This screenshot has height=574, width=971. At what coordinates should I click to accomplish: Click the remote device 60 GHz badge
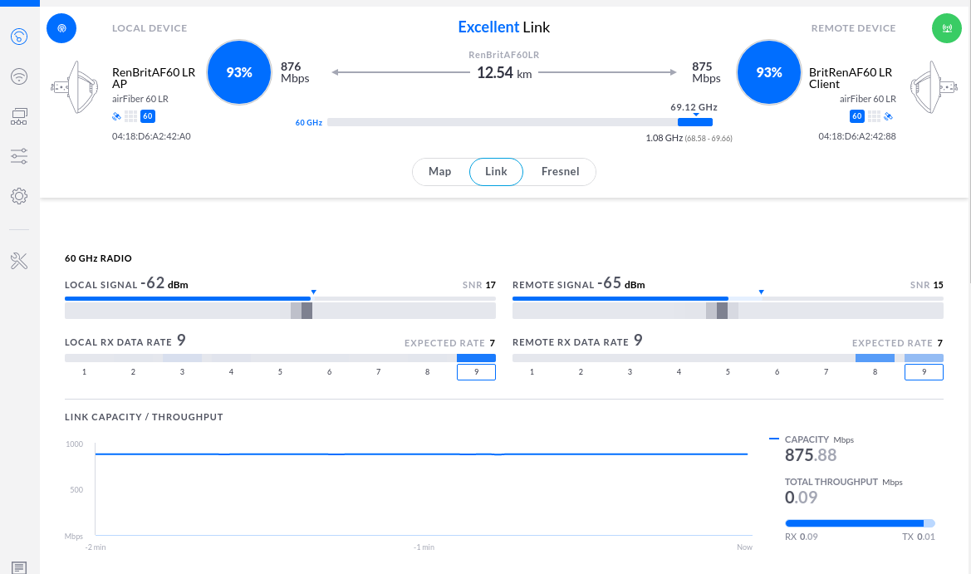click(x=856, y=116)
